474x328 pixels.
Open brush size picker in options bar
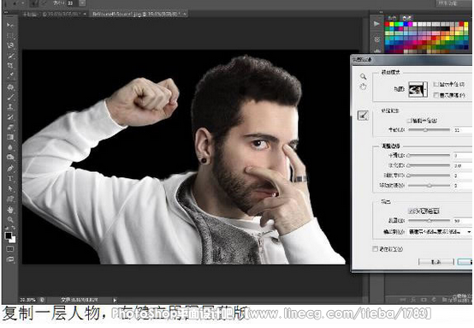point(82,3)
